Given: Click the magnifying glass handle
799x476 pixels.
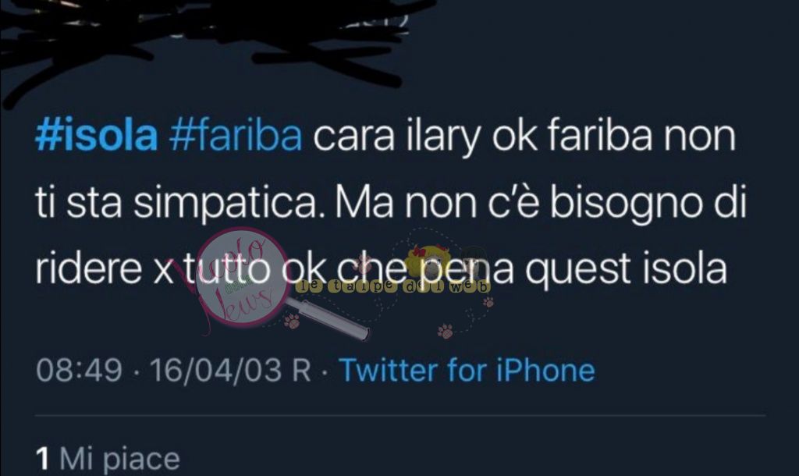Looking at the screenshot, I should 329,319.
